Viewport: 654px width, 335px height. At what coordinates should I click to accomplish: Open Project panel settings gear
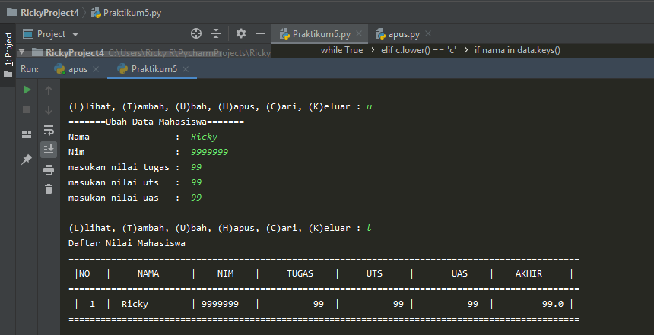240,34
